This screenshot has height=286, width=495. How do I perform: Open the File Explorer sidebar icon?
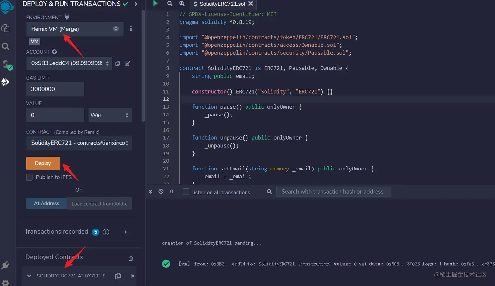5,28
